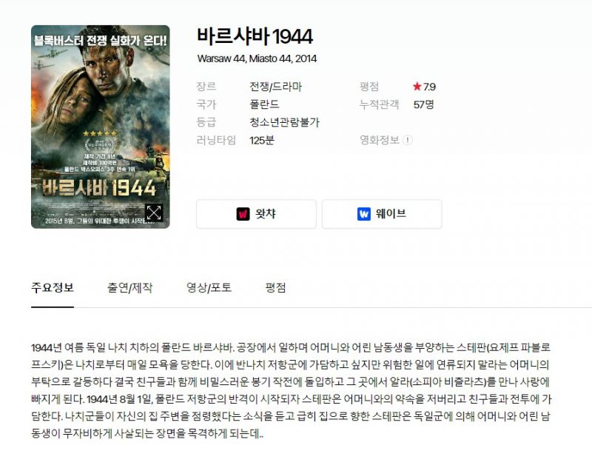
Task: Open the 영화정보 info exclamation icon
Action: (x=408, y=140)
